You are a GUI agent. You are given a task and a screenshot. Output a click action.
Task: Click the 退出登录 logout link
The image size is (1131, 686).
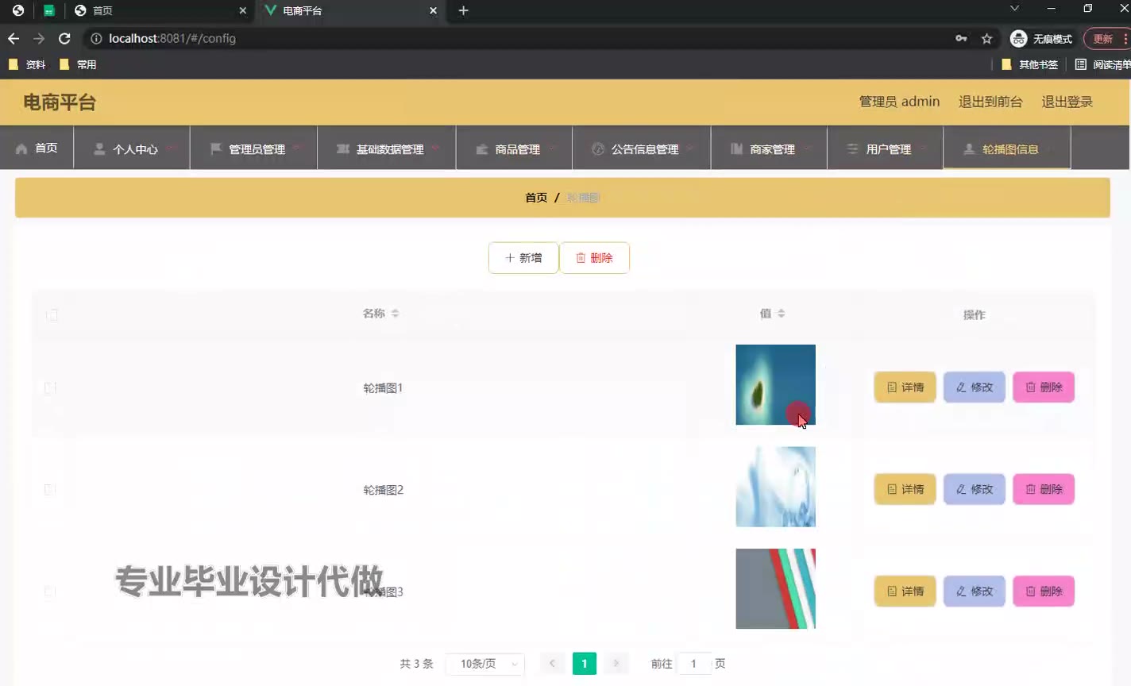[x=1067, y=102]
